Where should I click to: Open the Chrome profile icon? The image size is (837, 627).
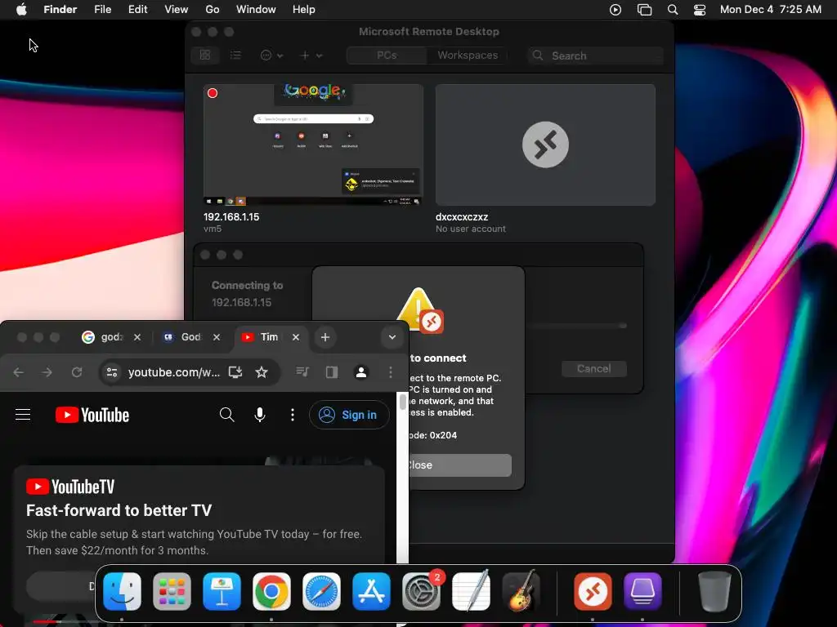(361, 372)
